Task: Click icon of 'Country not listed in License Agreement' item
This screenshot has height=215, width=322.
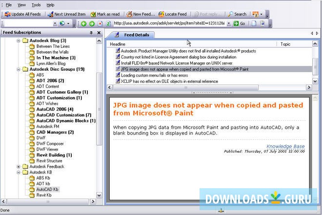Action: click(x=118, y=57)
